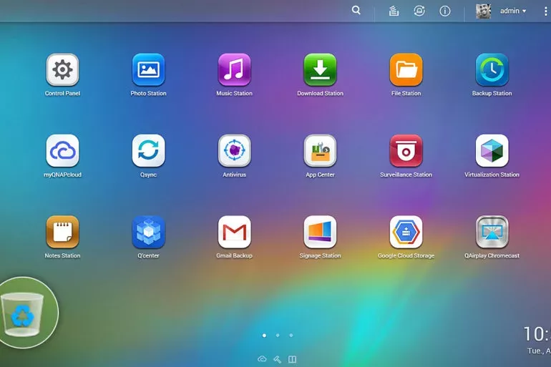Screen dimensions: 551x367
Task: Launch Google Cloud Storage app
Action: pos(406,232)
